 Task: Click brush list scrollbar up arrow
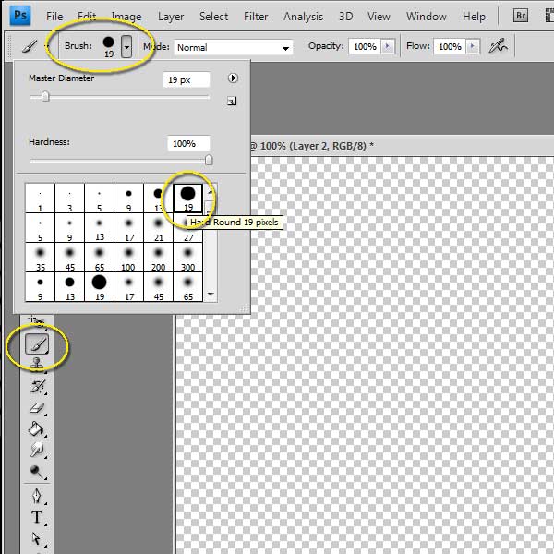click(x=211, y=191)
